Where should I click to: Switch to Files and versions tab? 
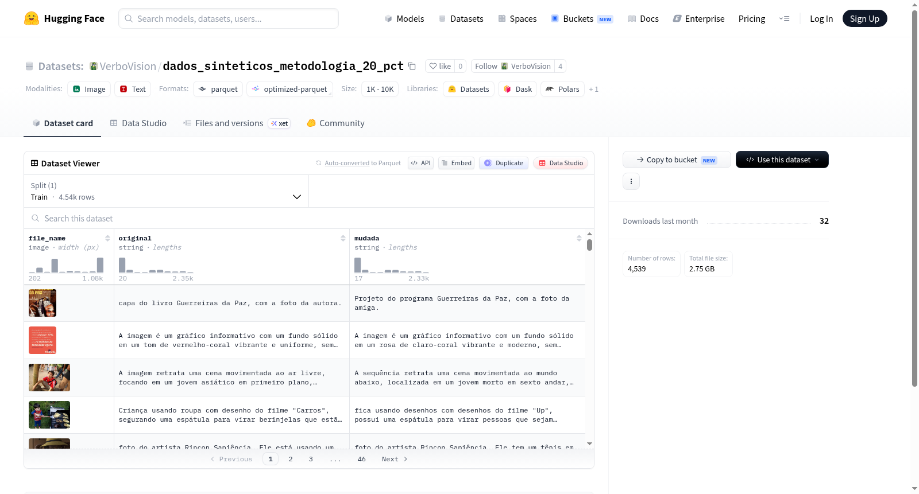tap(237, 123)
